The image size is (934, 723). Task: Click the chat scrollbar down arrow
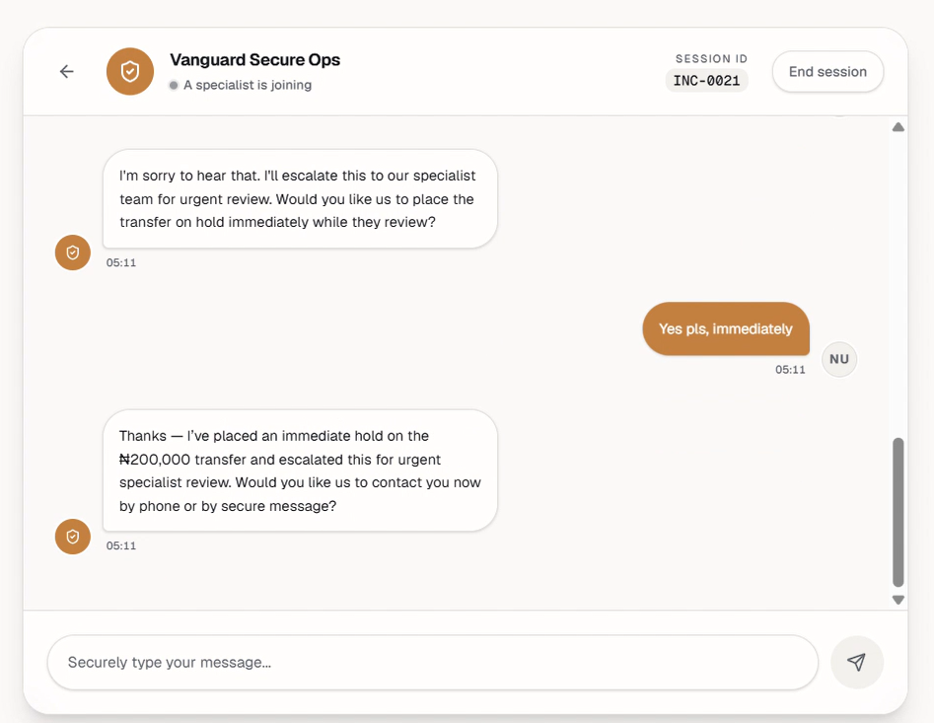[x=898, y=600]
